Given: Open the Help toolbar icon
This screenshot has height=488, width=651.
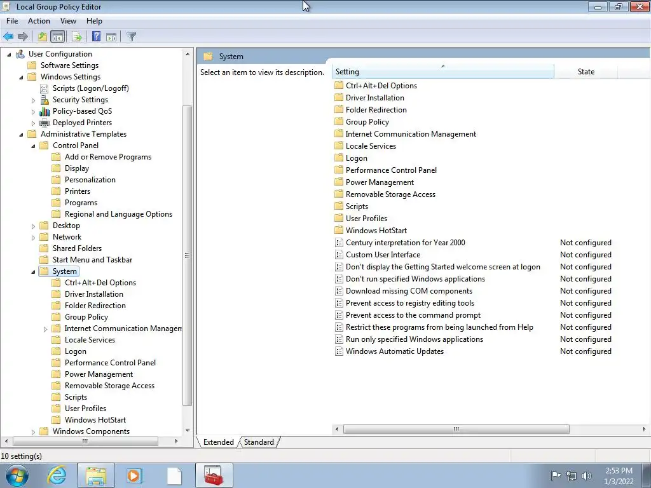Looking at the screenshot, I should 96,36.
